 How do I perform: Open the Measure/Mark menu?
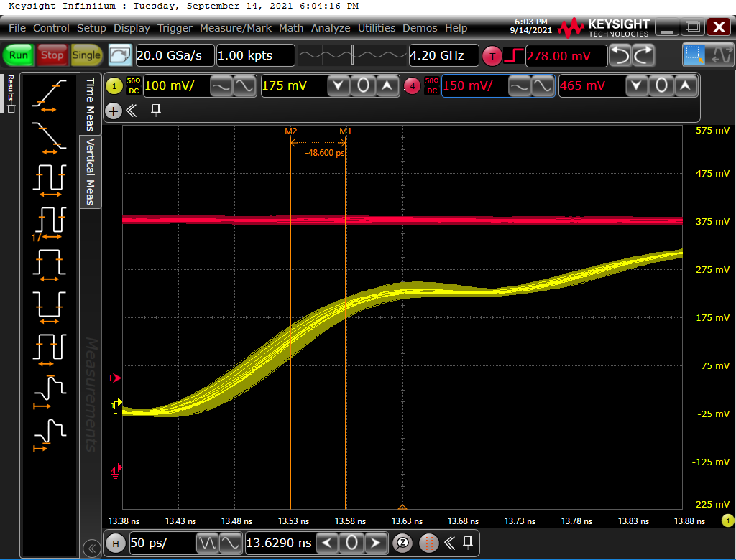[236, 28]
